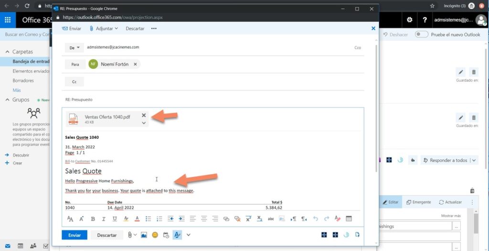Apply italic formatting to the text

coord(104,219)
